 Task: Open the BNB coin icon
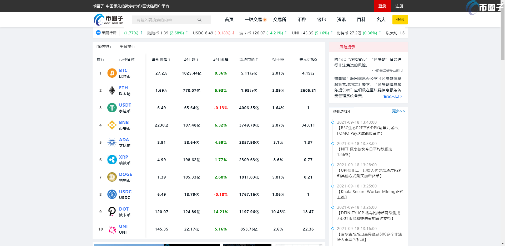tap(112, 125)
